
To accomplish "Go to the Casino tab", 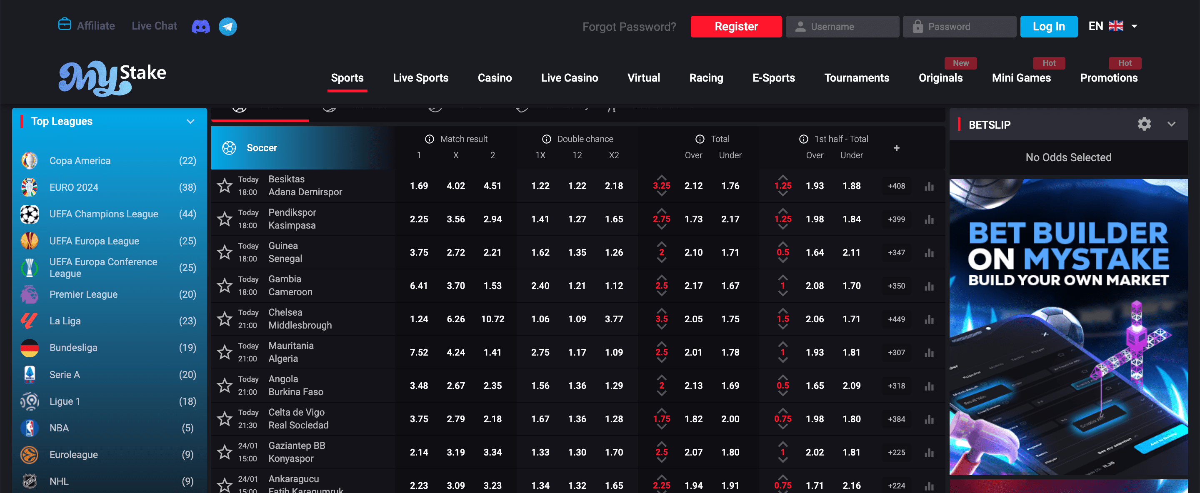I will (495, 78).
